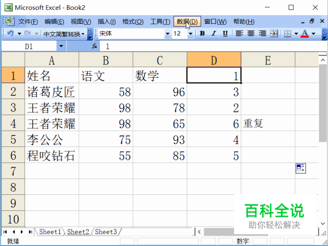Select column C header
Screen dimensions: 328x246
coord(160,60)
